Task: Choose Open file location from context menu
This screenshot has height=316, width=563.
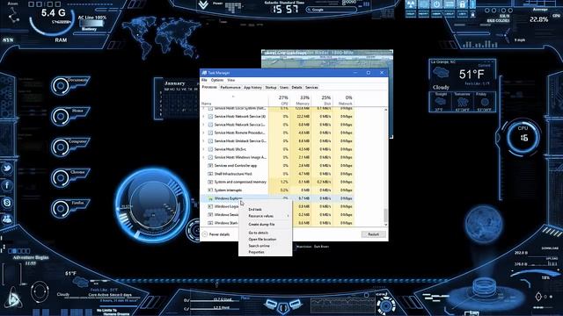Action: [266, 240]
